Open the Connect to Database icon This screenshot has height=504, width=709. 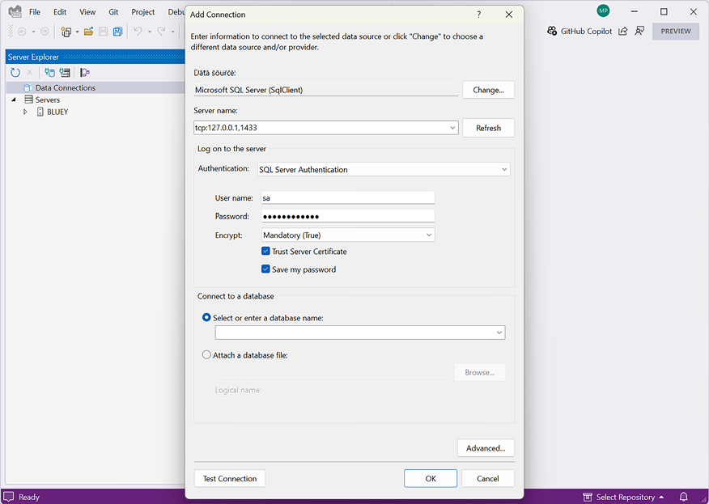pos(49,73)
